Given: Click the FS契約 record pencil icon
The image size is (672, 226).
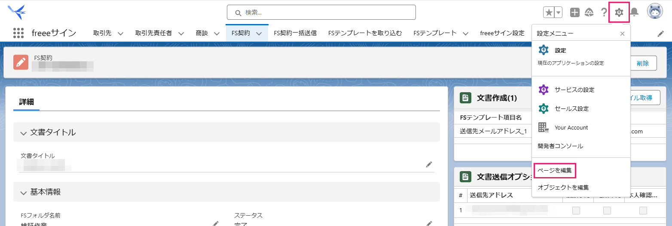Looking at the screenshot, I should coord(21,62).
